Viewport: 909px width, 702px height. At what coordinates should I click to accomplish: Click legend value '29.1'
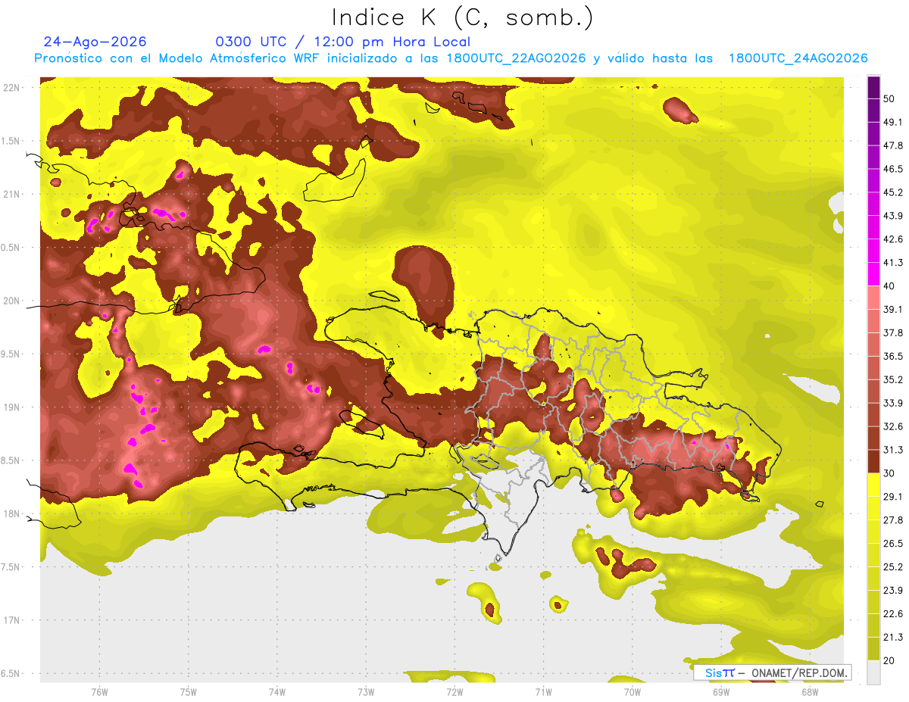(892, 497)
